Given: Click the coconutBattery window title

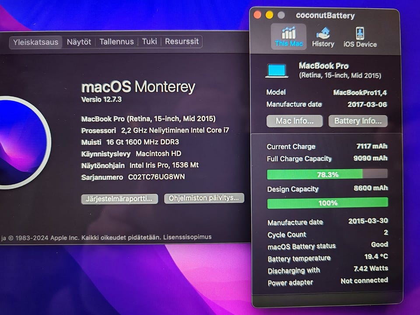Looking at the screenshot, I should tap(325, 16).
